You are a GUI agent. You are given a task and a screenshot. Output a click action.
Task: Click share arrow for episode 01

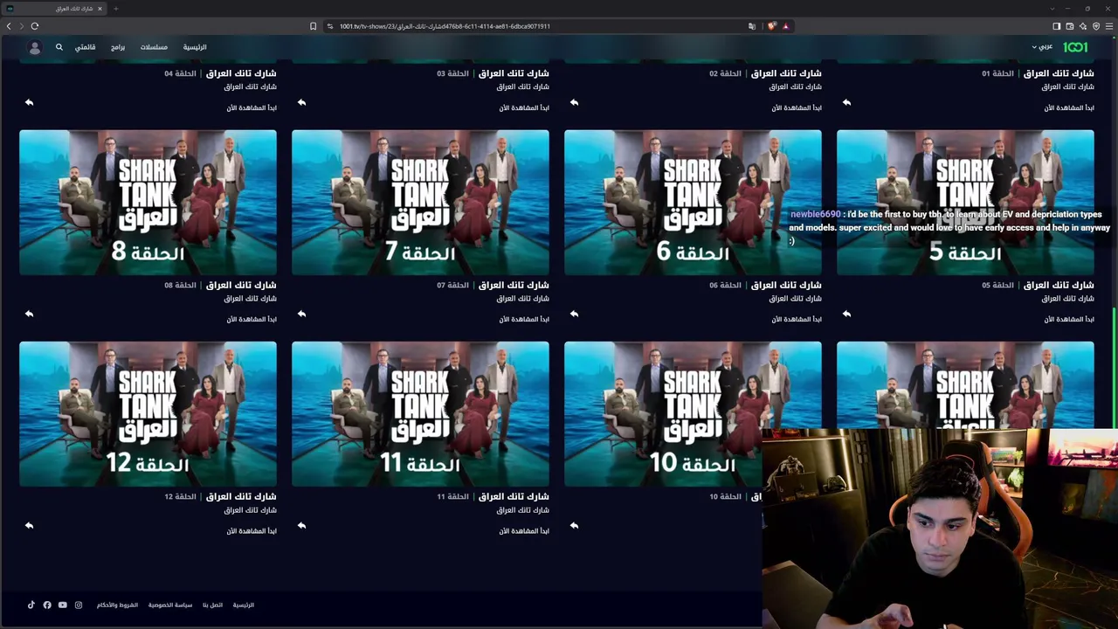click(x=846, y=102)
